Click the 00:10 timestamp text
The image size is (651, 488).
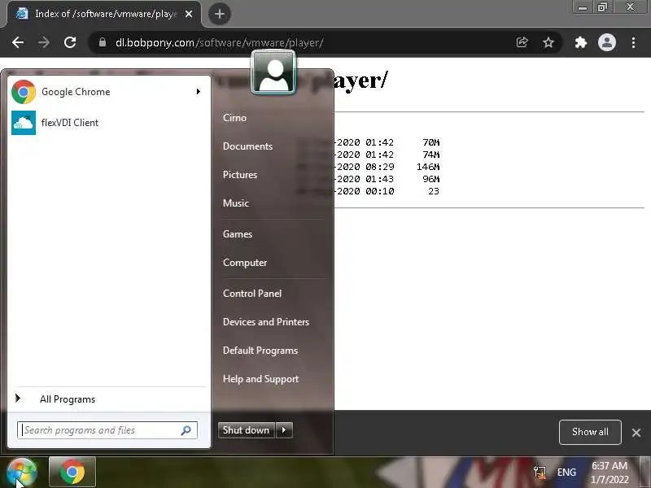[x=380, y=191]
